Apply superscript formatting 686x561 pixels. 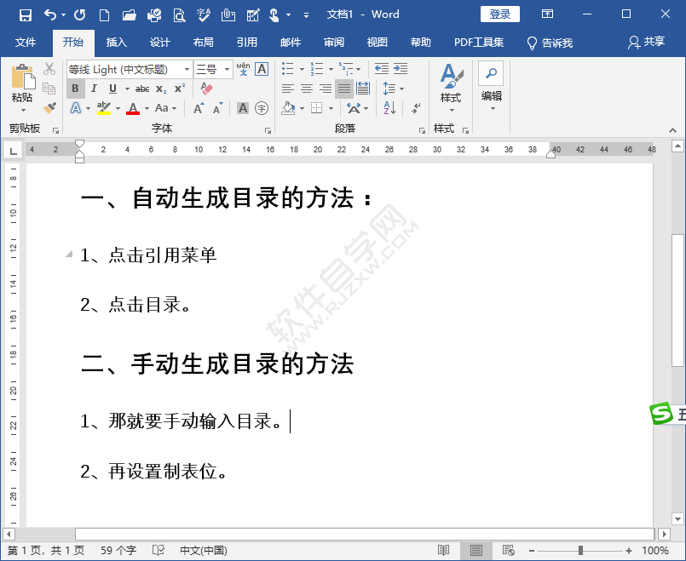point(181,88)
